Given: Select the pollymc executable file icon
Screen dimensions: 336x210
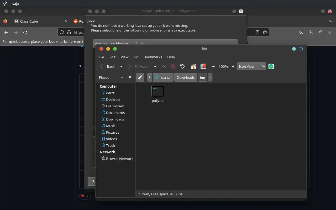Looking at the screenshot, I should (x=158, y=91).
